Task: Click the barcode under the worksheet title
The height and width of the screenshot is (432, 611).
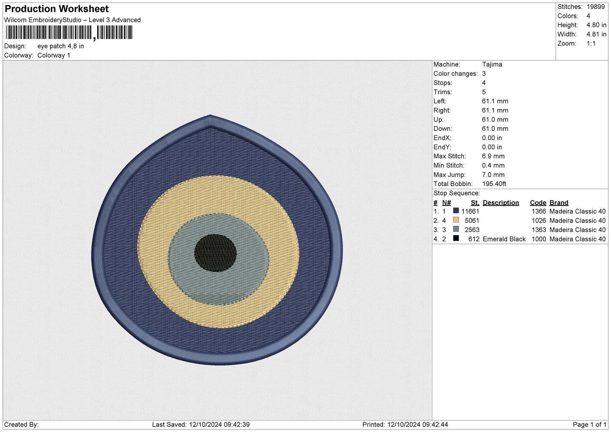Action: click(x=69, y=33)
